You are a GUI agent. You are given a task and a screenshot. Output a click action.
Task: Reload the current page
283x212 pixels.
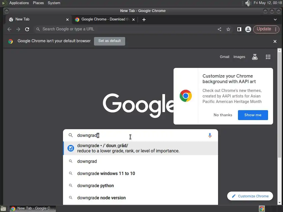tap(27, 29)
